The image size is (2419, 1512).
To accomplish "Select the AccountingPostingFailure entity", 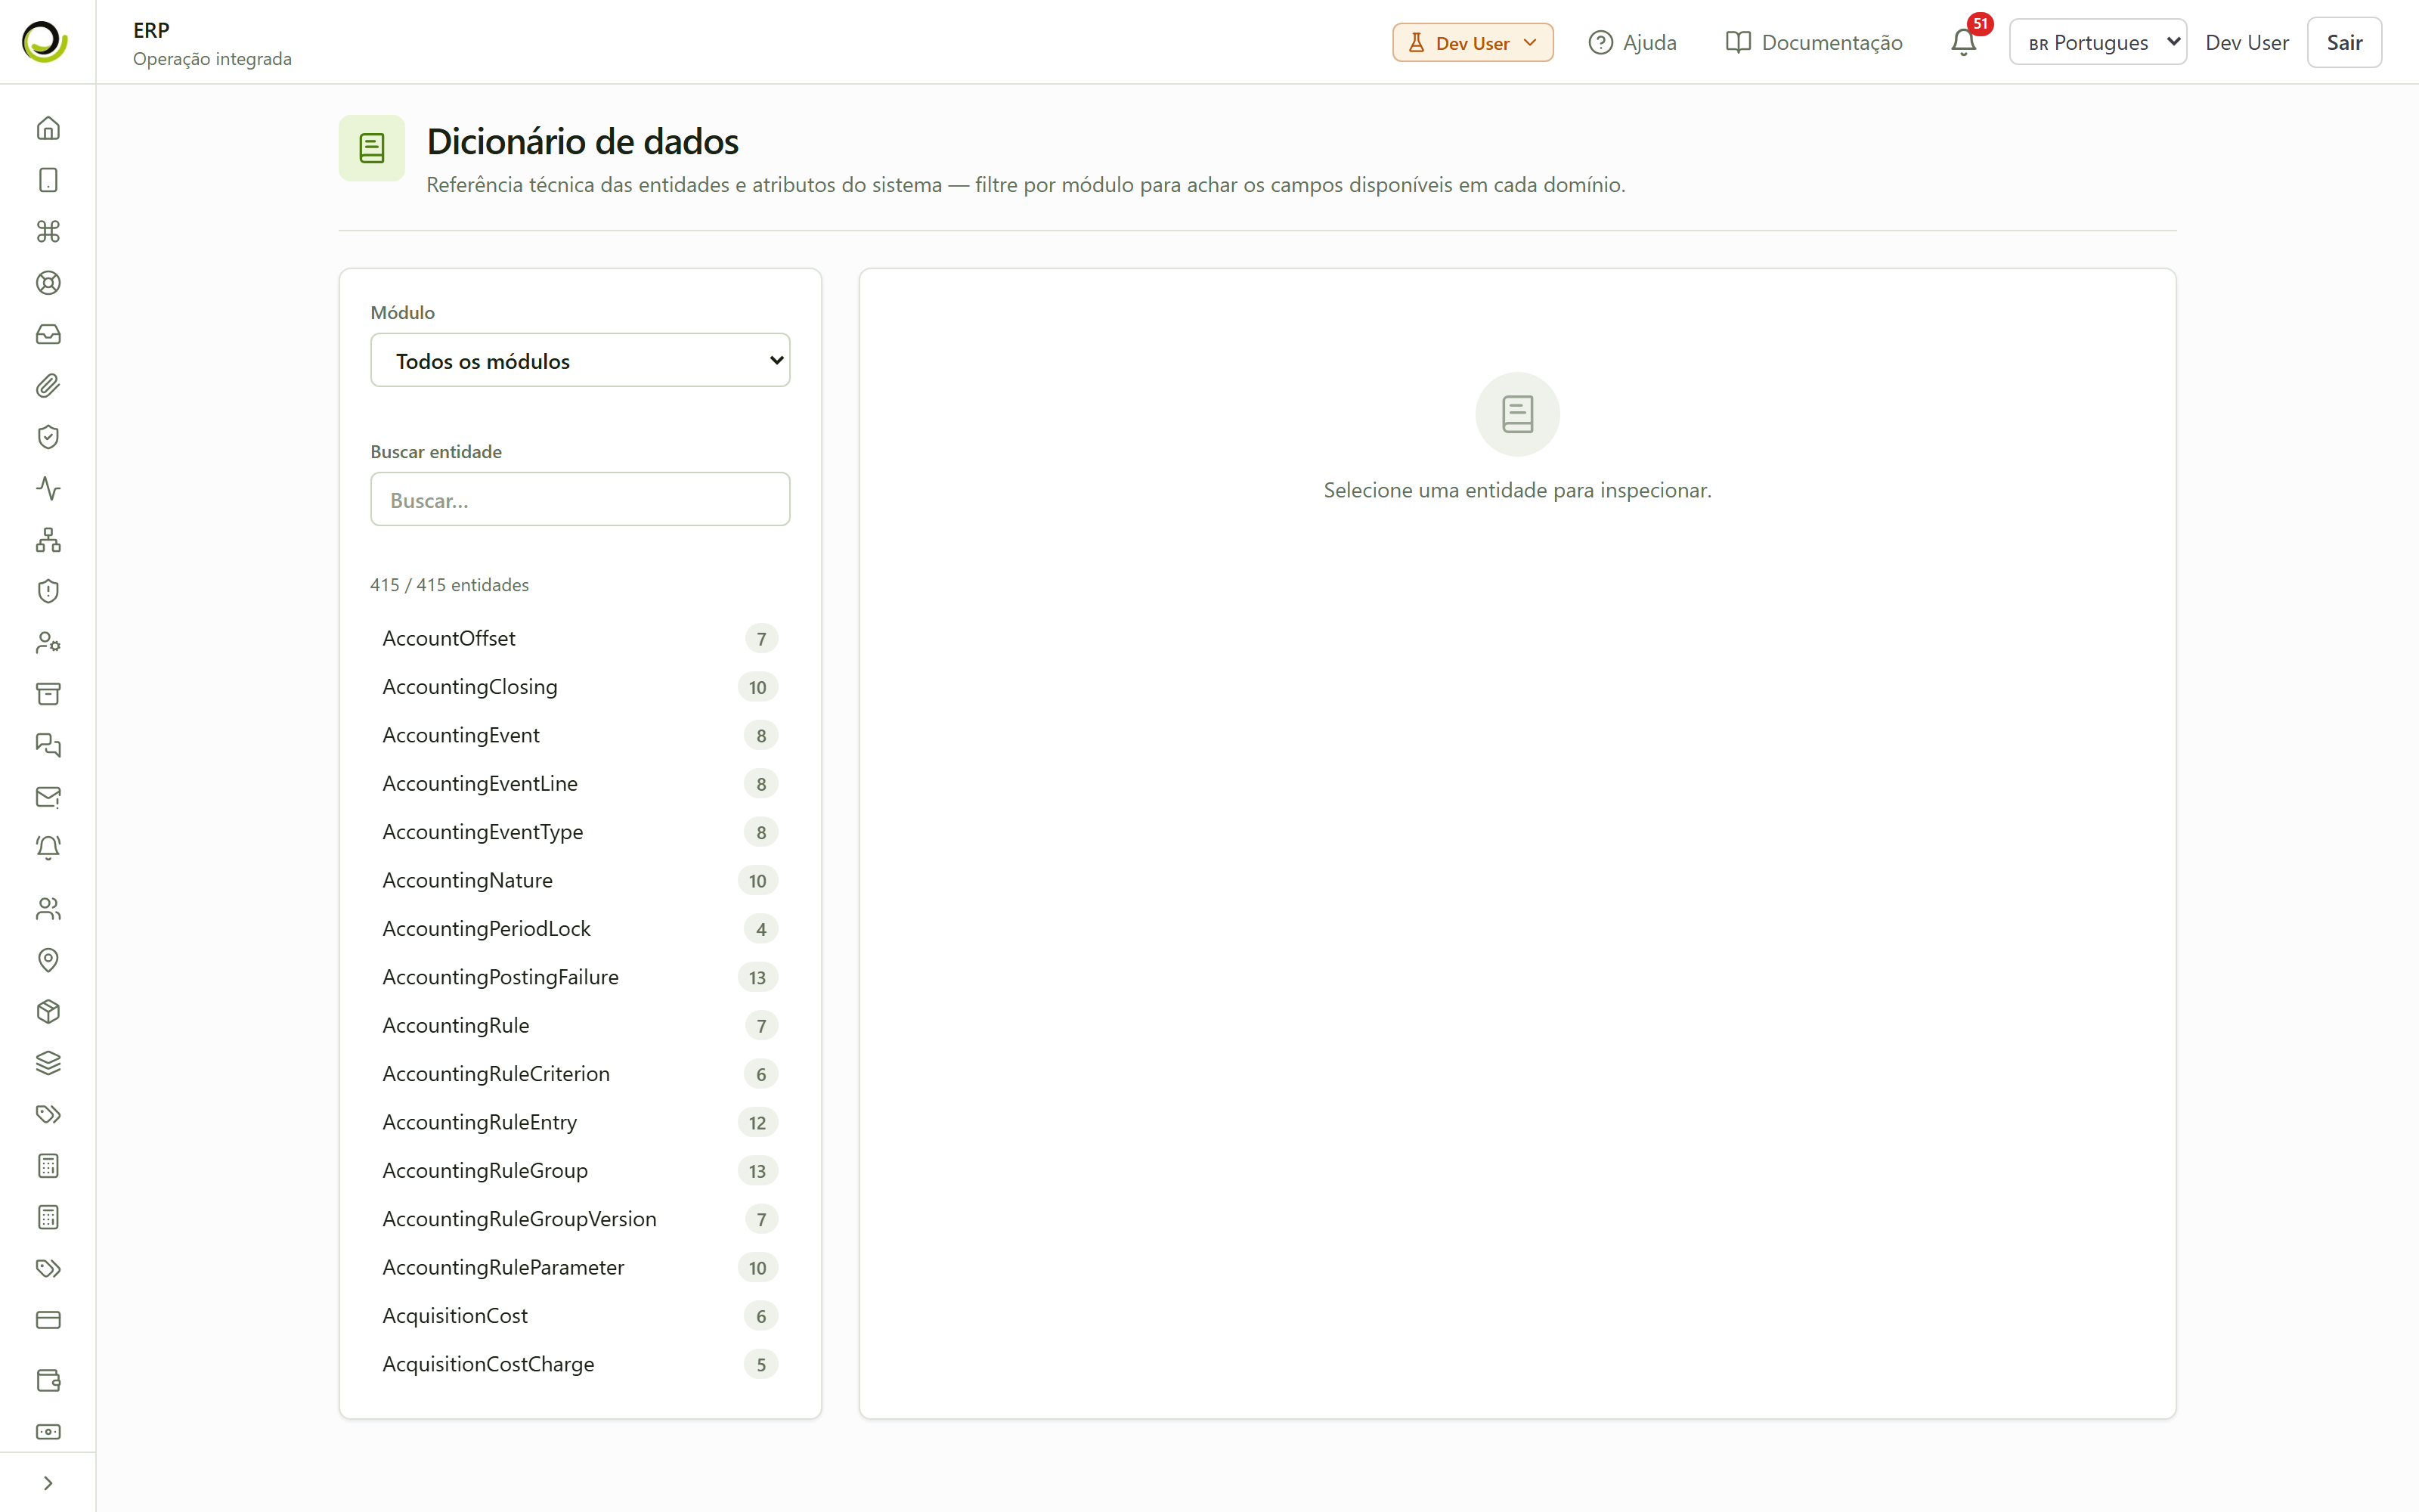I will tap(580, 977).
